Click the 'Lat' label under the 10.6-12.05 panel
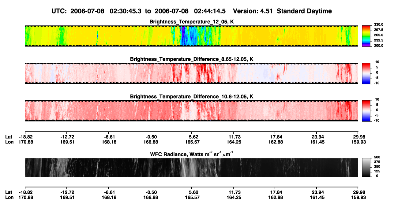Image resolution: width=398 pixels, height=204 pixels. coord(9,137)
